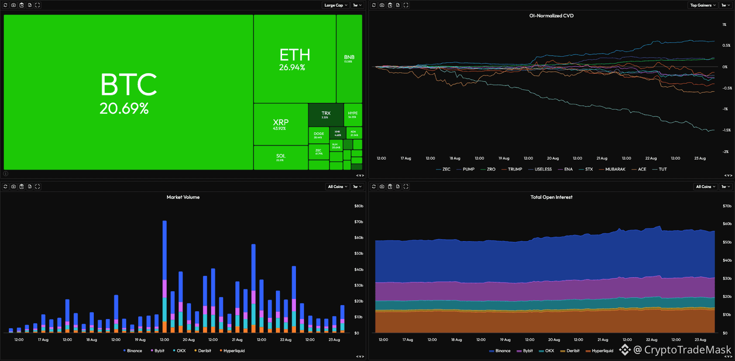The image size is (735, 361).
Task: Refresh the large cap heatmap panel
Action: (x=6, y=5)
